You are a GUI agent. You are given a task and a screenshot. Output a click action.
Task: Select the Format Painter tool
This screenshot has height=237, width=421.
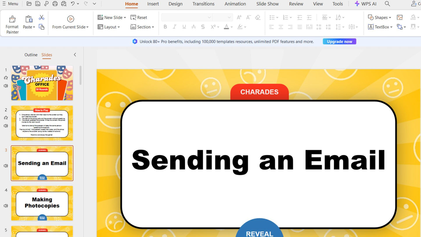pos(12,23)
